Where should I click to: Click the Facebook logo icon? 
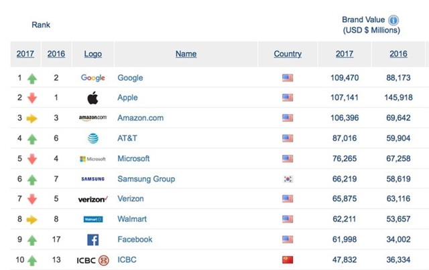pyautogui.click(x=93, y=239)
